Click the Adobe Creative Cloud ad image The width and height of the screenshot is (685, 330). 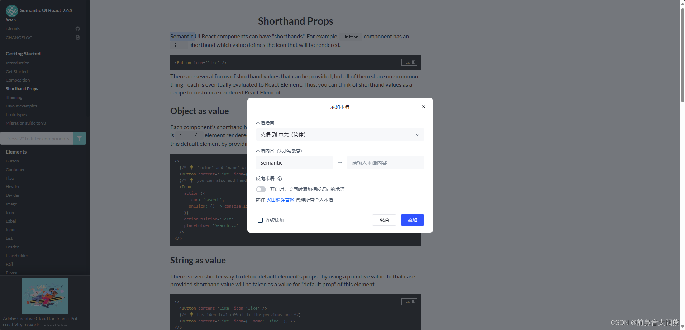(45, 296)
